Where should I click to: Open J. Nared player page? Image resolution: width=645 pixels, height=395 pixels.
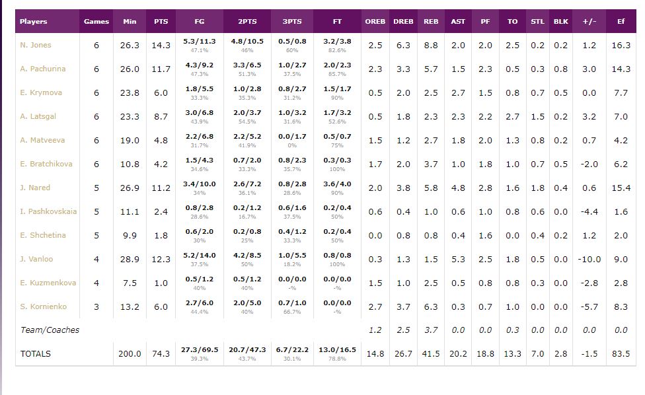35,188
